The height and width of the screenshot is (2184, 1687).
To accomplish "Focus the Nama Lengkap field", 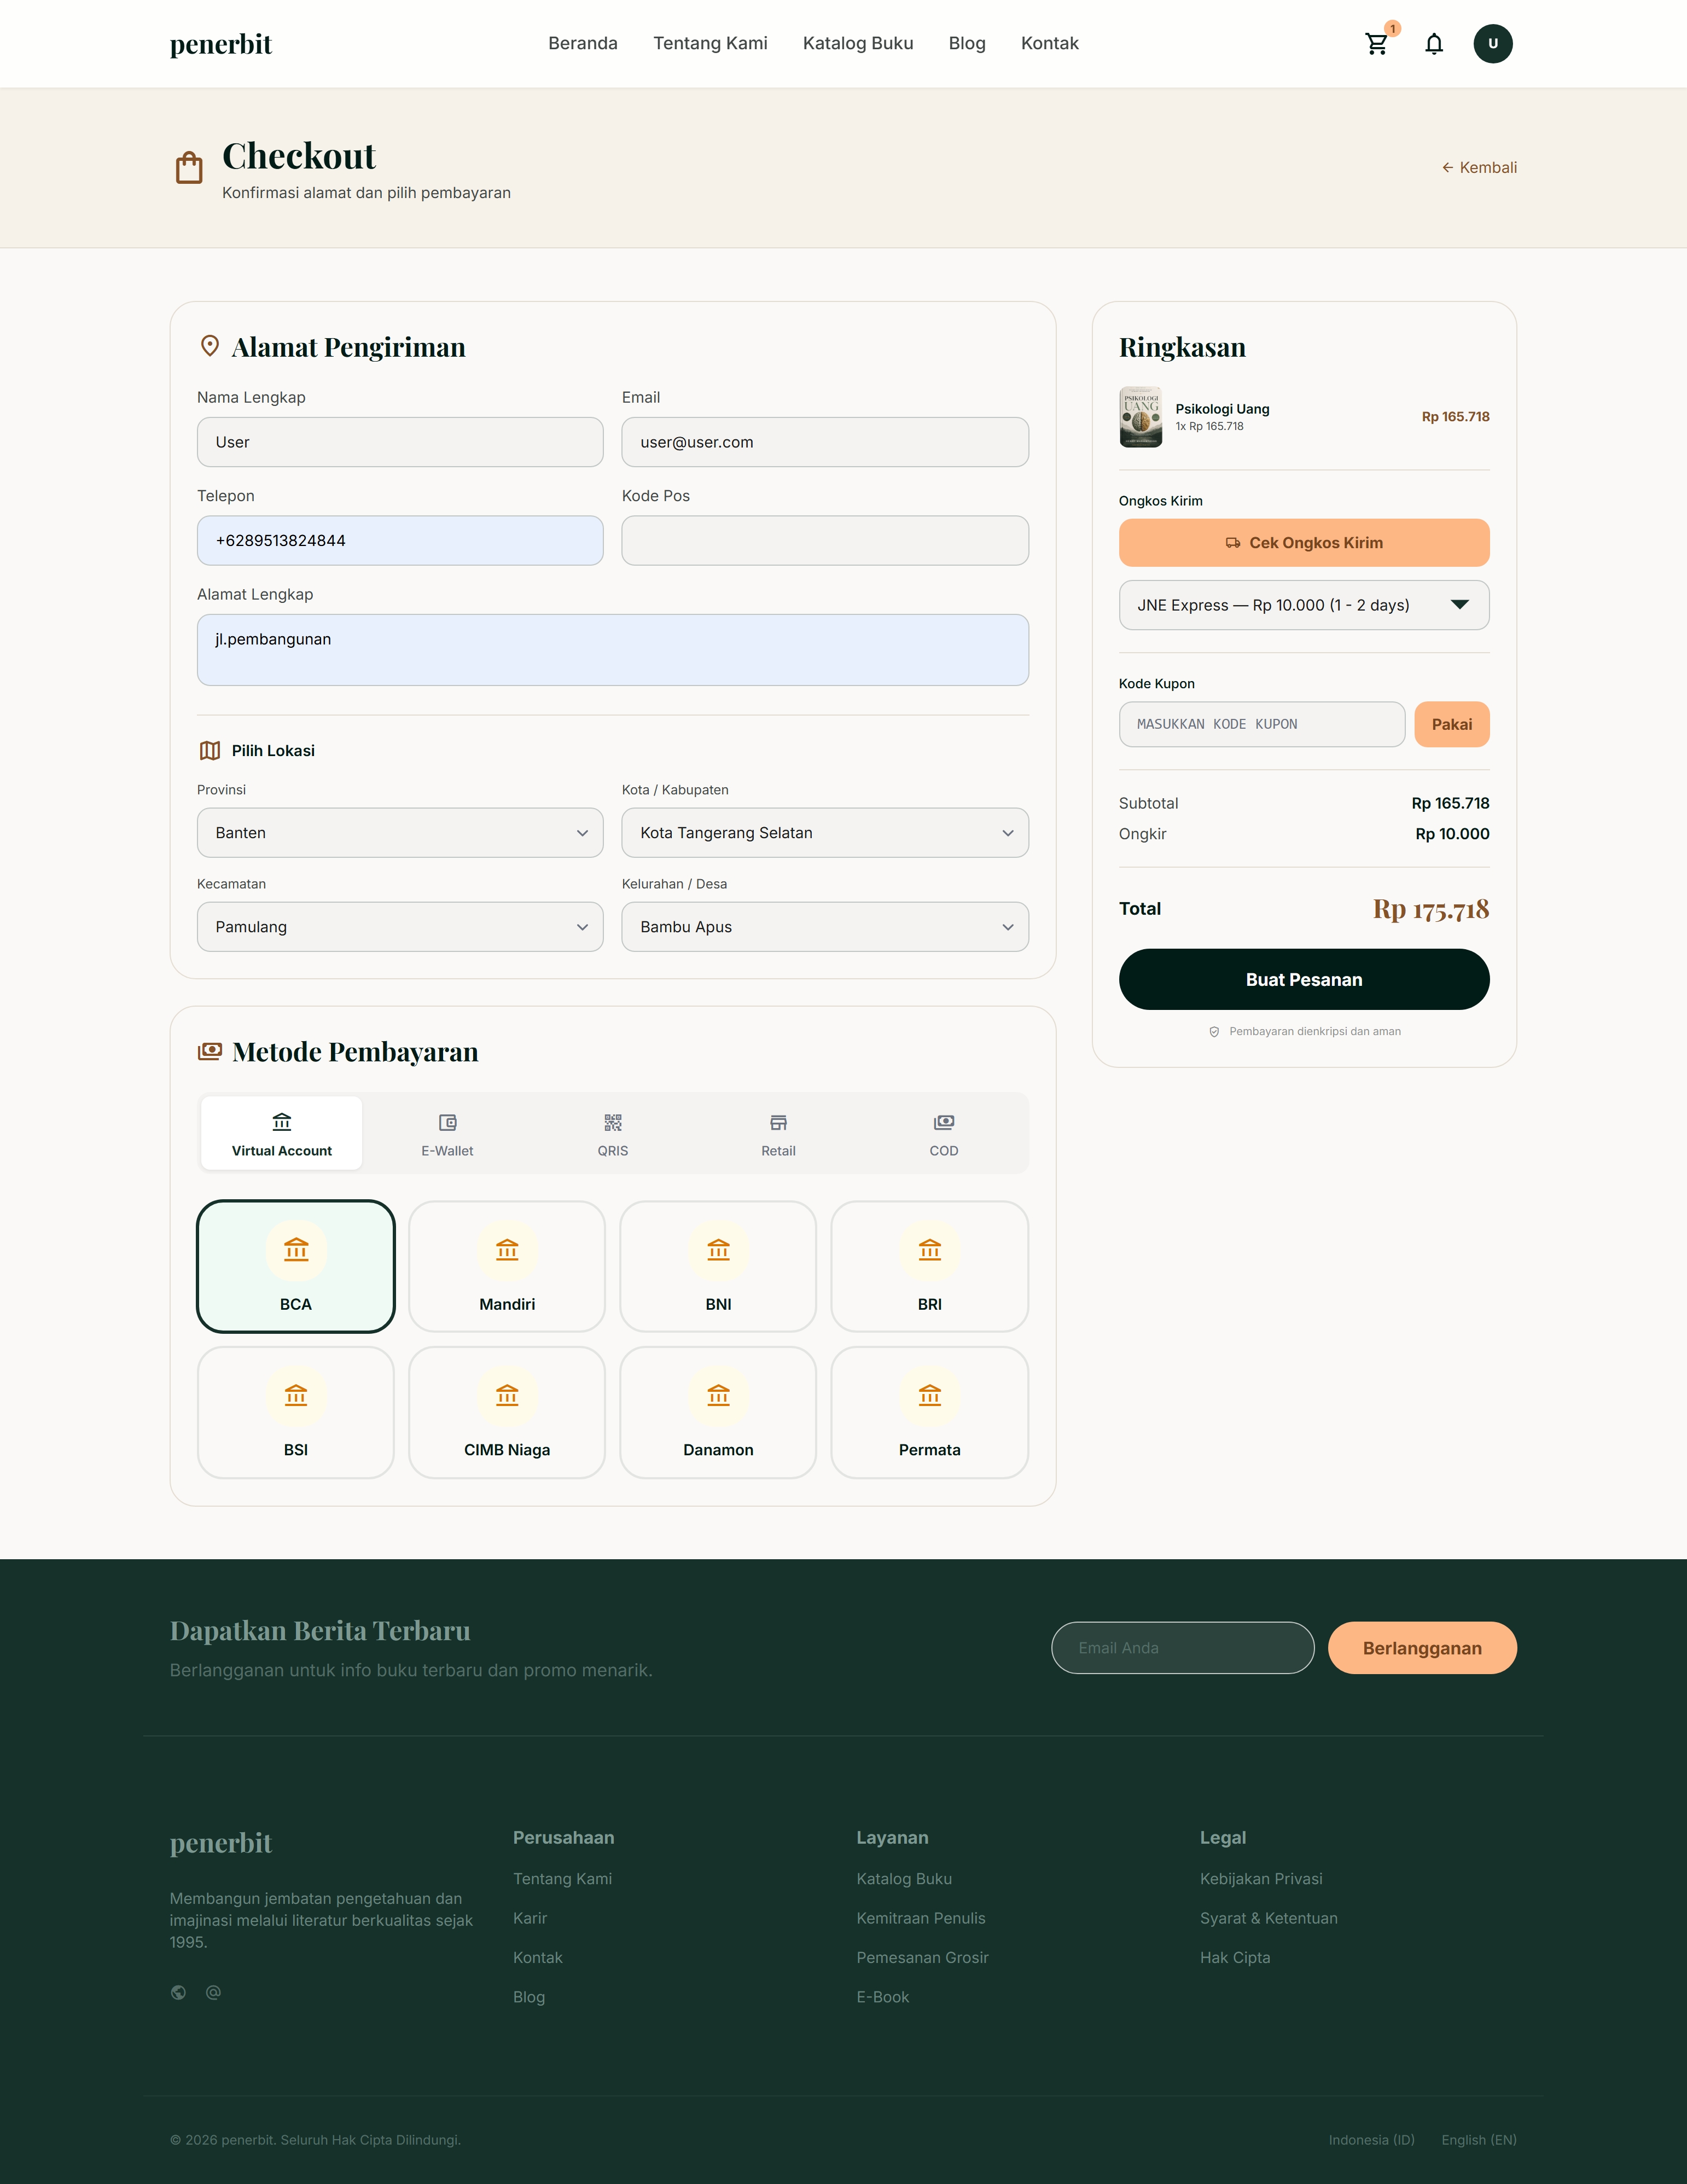I will coord(400,442).
